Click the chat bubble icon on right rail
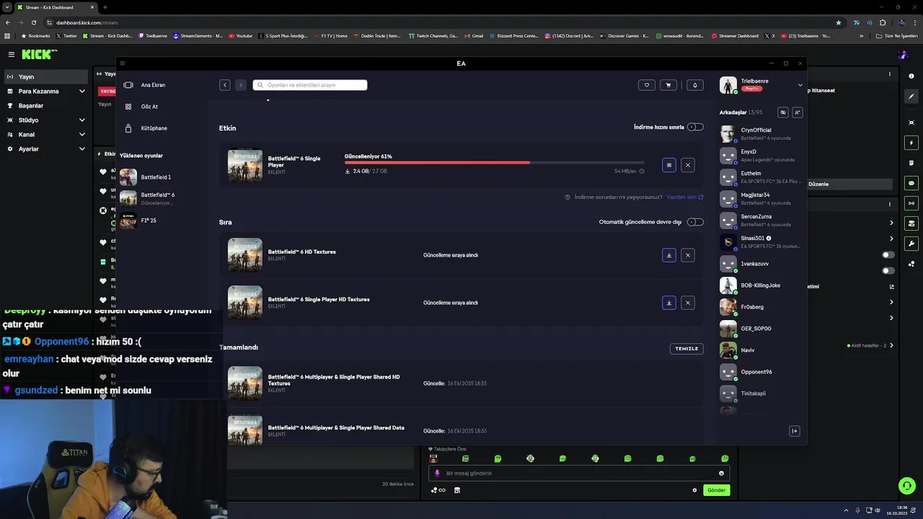The height and width of the screenshot is (519, 923). [x=912, y=183]
